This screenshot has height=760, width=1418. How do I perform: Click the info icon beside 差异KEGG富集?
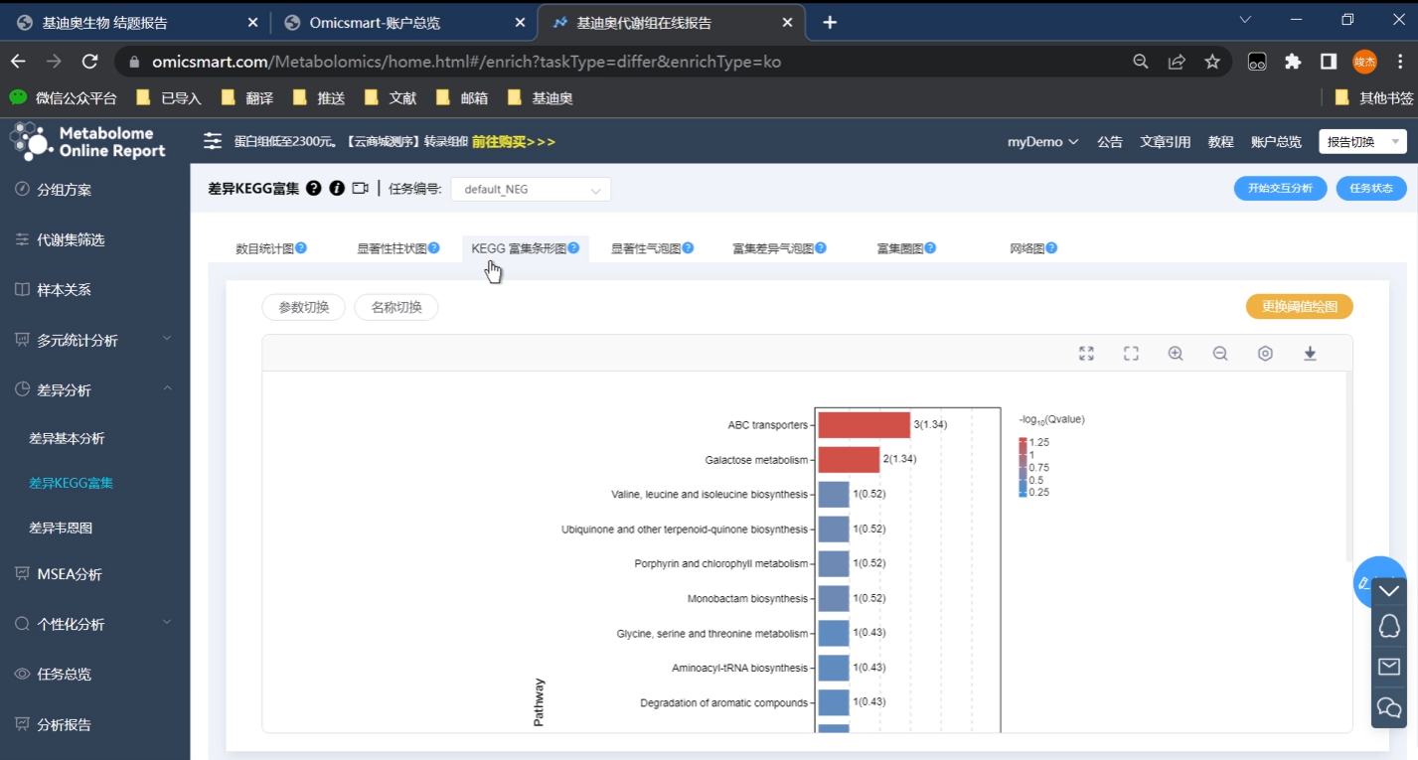[337, 188]
